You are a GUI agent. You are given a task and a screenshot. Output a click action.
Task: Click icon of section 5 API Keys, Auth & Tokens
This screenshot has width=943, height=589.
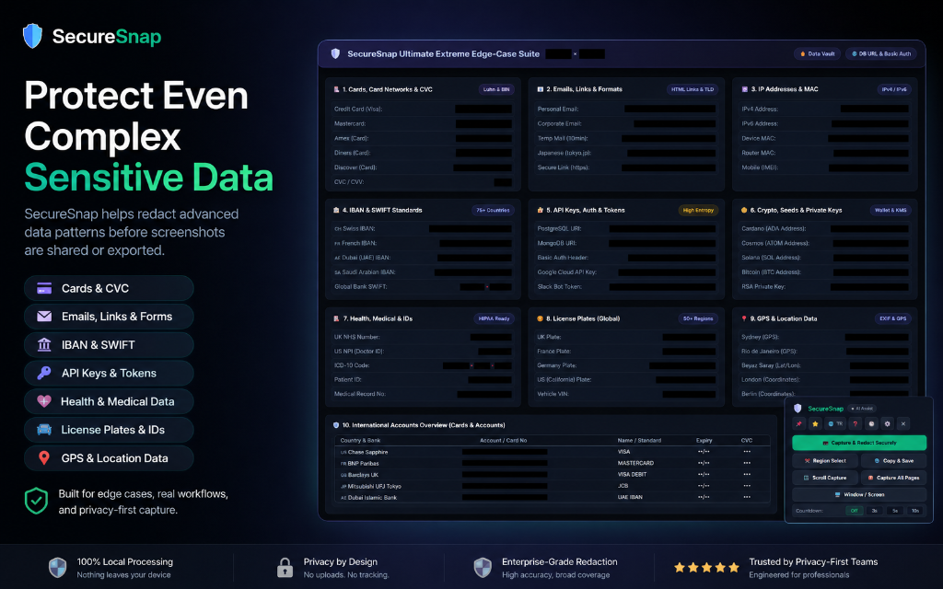coord(540,211)
